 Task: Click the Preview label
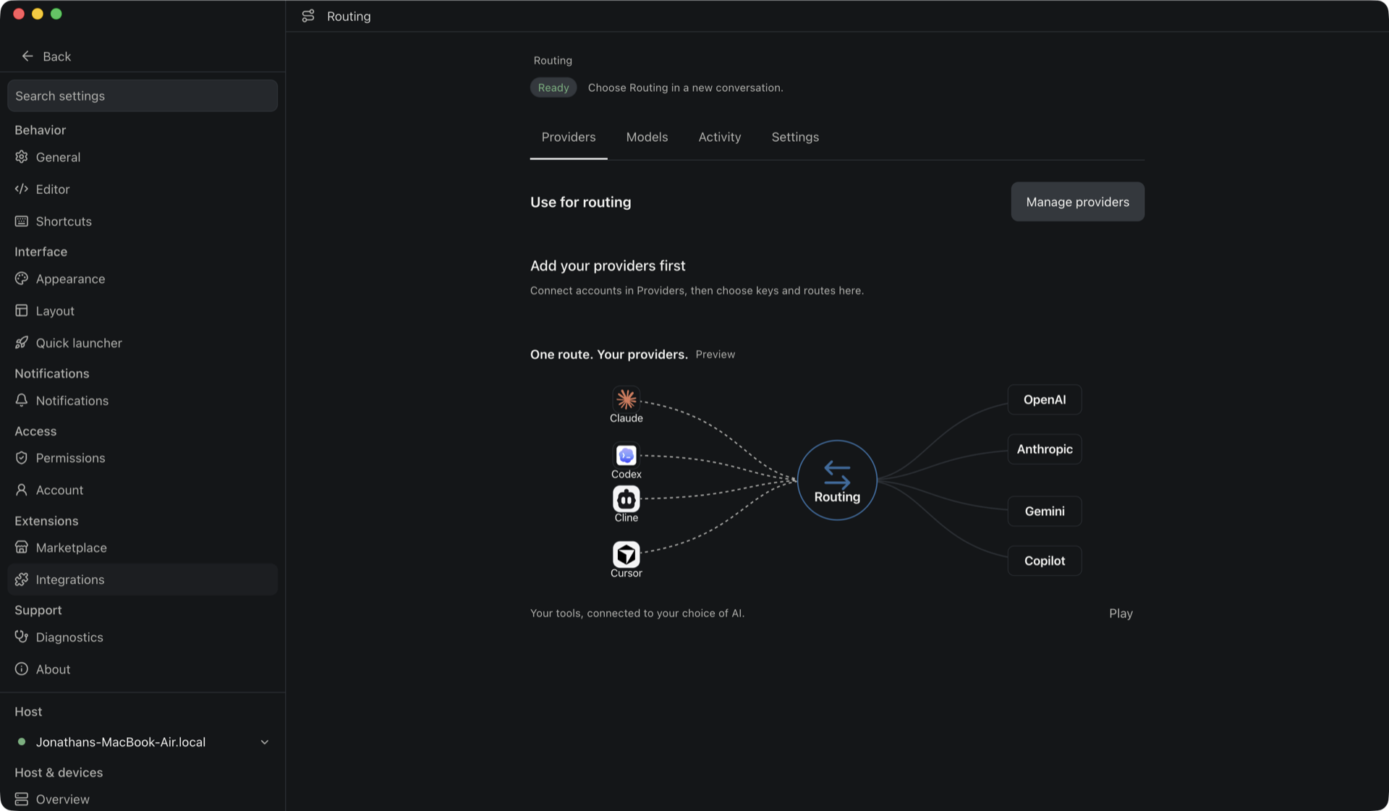point(715,354)
